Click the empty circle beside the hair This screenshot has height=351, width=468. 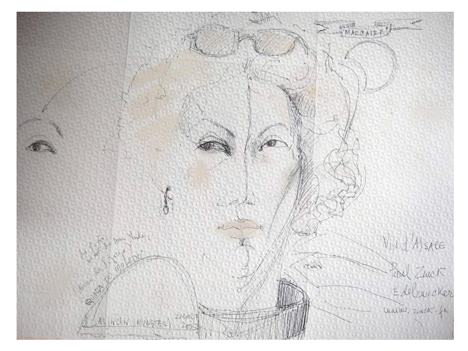pos(372,66)
